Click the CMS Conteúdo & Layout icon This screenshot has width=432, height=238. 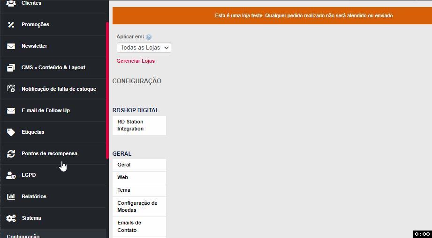point(11,68)
